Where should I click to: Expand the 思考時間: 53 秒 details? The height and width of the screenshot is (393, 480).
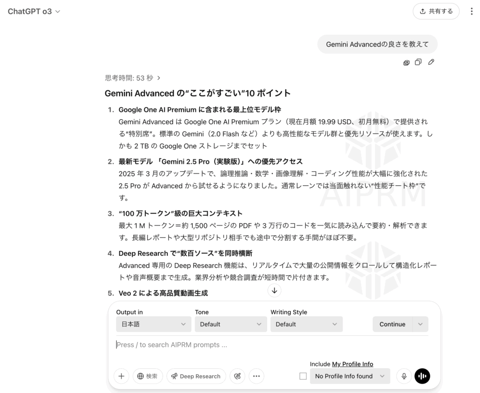[x=133, y=78]
